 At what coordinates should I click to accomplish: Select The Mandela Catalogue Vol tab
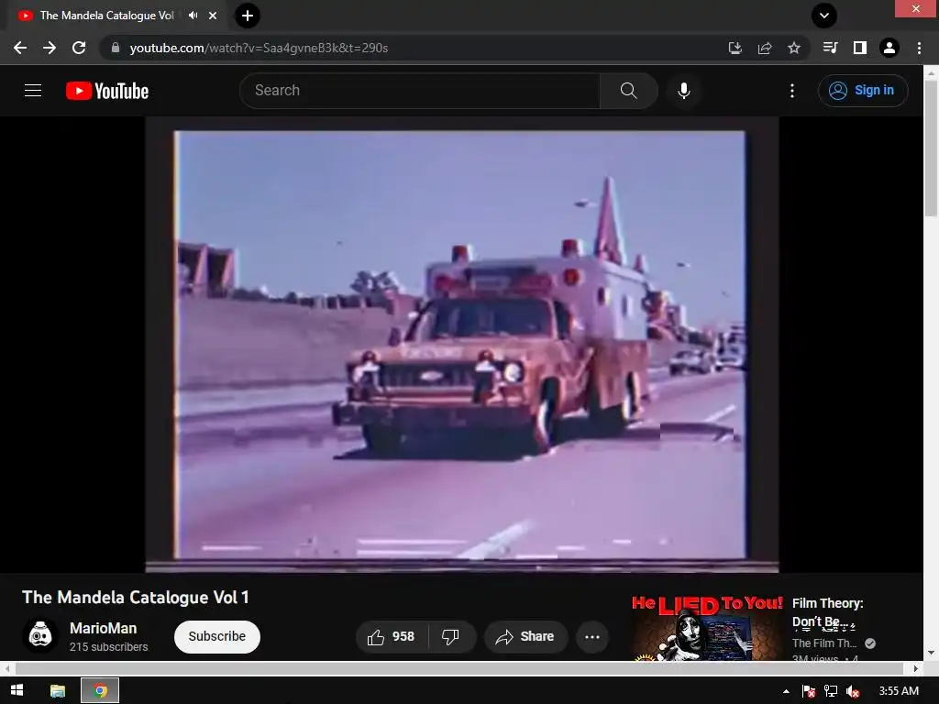click(106, 16)
